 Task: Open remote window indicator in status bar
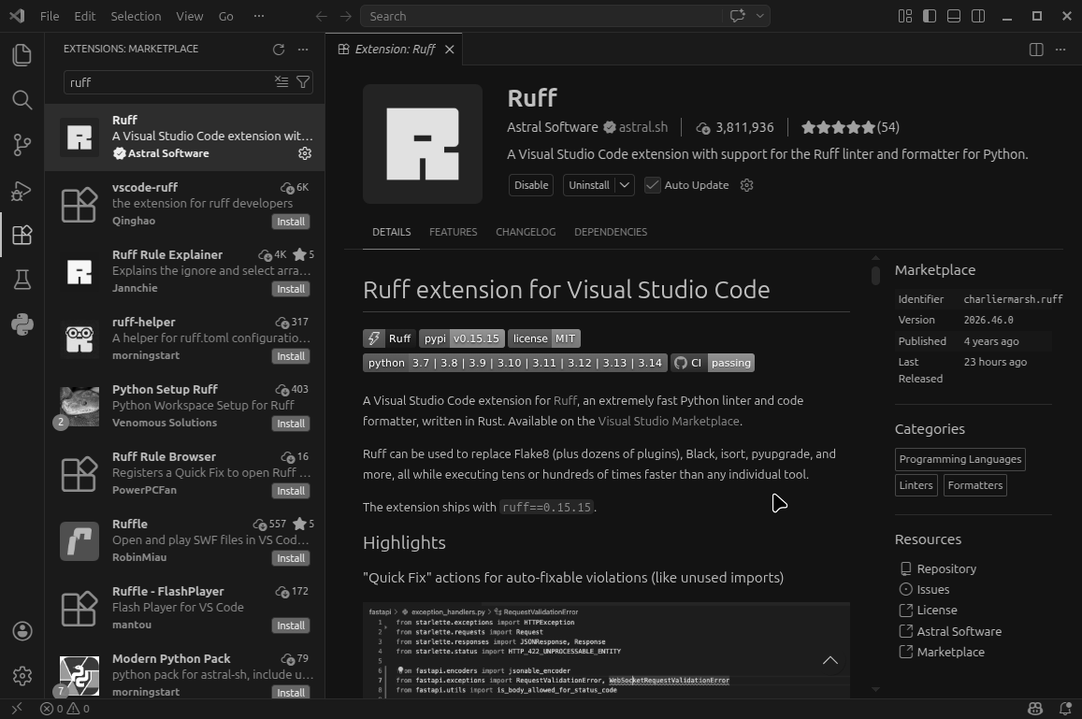point(17,709)
